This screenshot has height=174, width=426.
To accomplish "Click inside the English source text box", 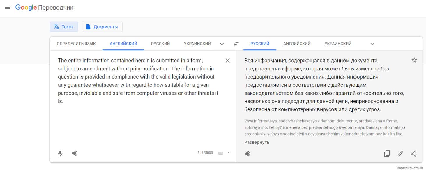I will (x=140, y=122).
